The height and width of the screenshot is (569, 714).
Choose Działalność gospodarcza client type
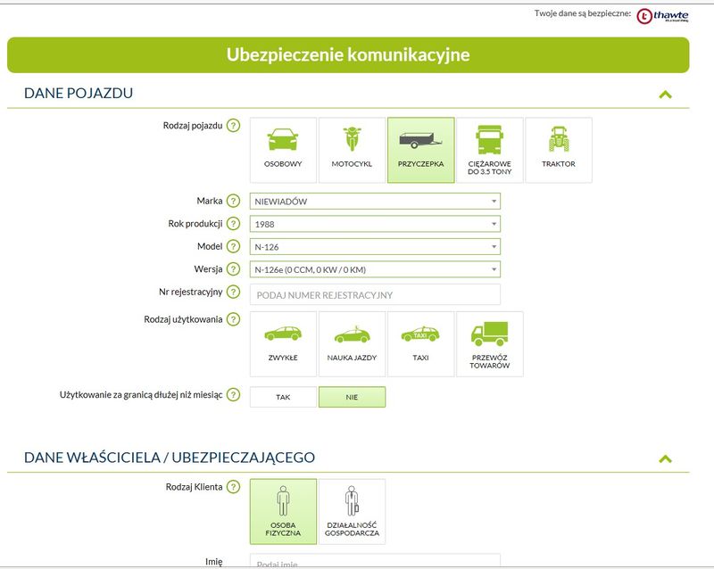[352, 511]
